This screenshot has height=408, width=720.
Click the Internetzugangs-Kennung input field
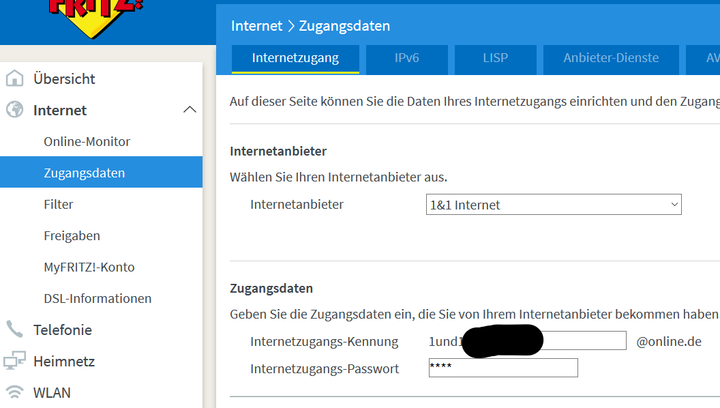[584, 341]
